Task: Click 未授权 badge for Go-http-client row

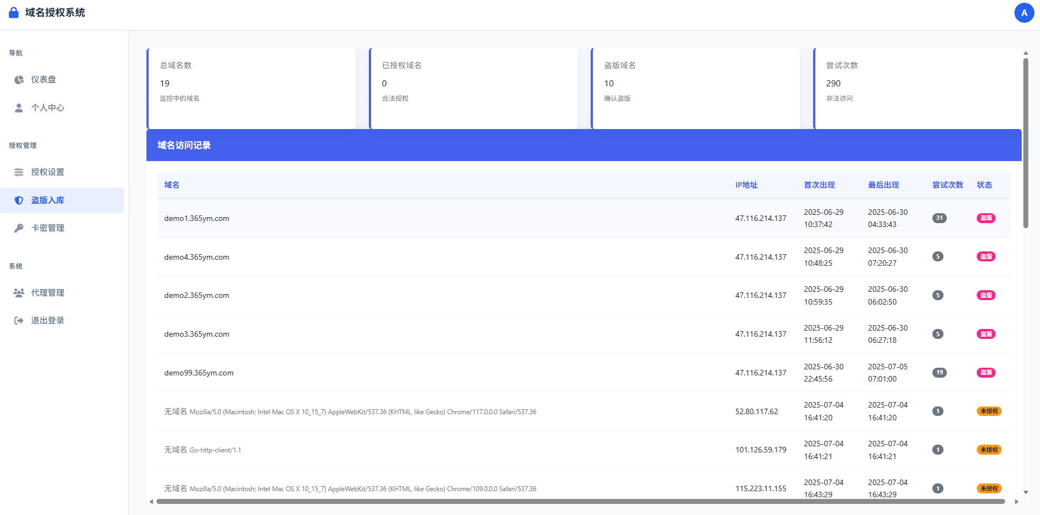Action: pos(988,450)
